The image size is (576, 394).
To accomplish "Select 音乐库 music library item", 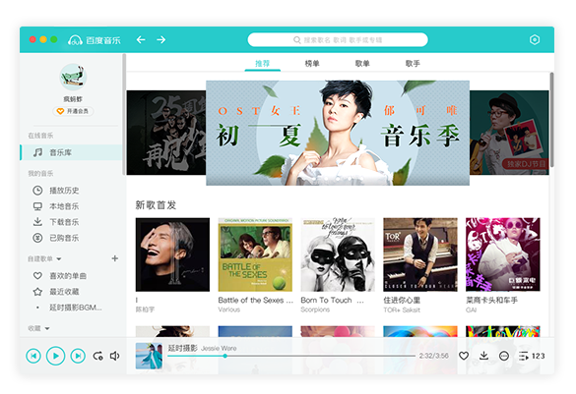I will point(71,152).
